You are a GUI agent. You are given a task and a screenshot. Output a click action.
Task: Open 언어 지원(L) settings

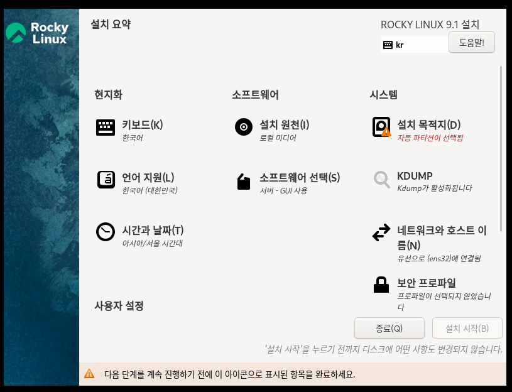tap(148, 178)
